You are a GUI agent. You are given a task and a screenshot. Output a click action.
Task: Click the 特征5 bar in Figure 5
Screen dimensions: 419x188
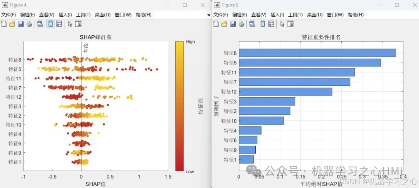coord(310,63)
